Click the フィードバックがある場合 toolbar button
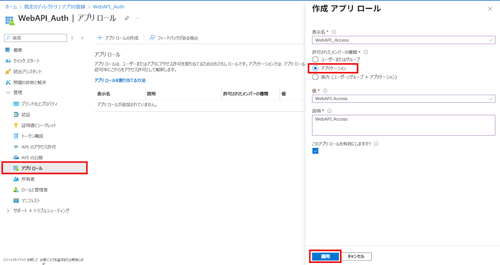This screenshot has height=265, width=500. point(174,38)
